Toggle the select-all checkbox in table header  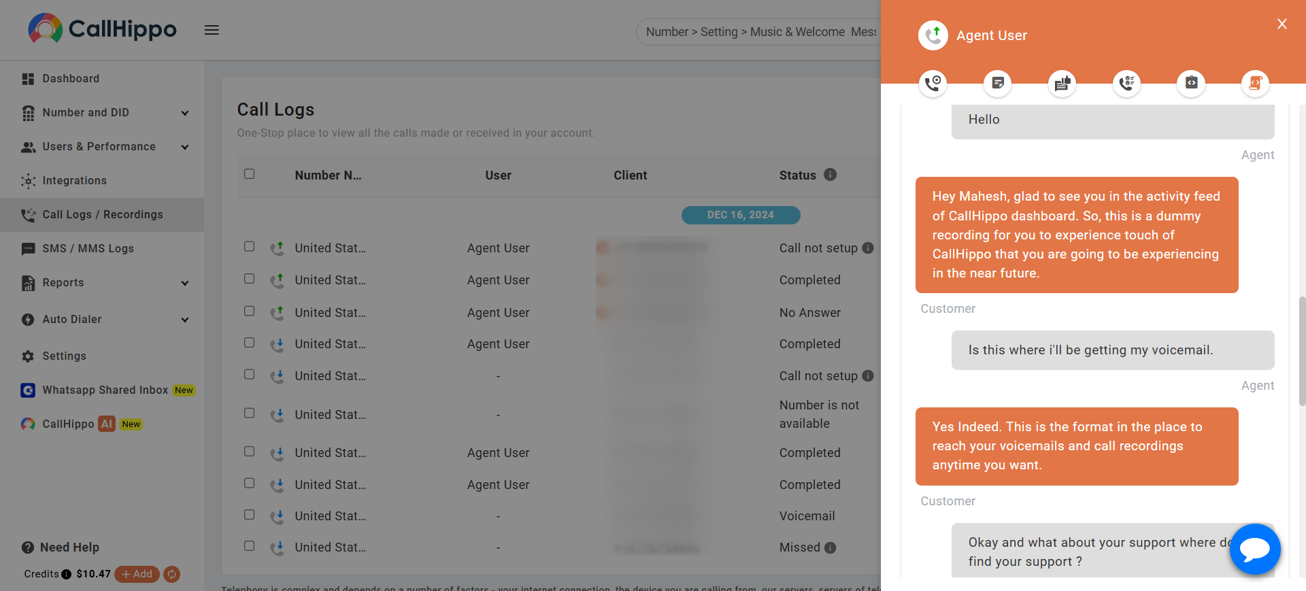click(x=250, y=174)
